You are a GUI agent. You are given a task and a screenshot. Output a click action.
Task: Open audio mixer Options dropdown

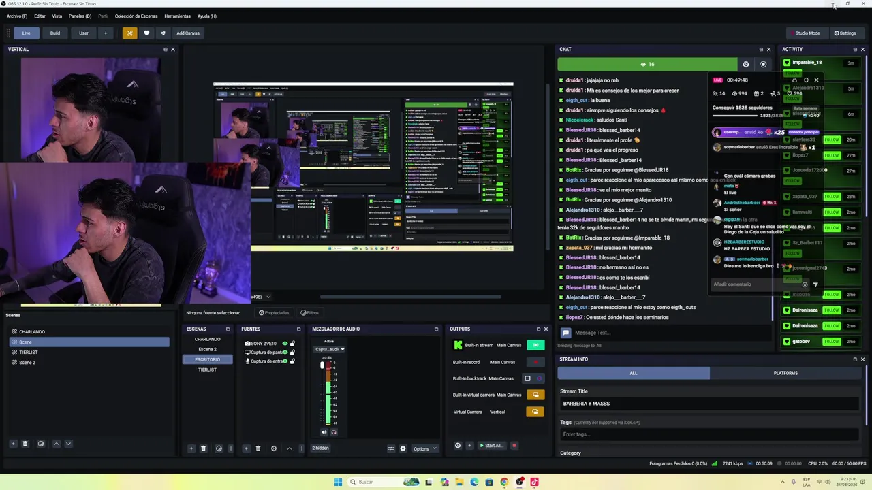[x=424, y=448]
